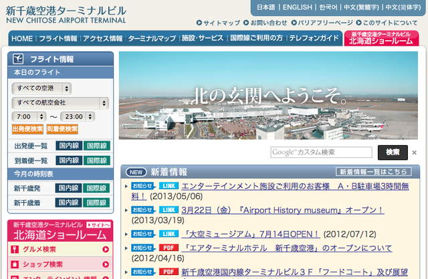
Task: Open the ターミナルマップ navigation menu
Action: pos(152,39)
